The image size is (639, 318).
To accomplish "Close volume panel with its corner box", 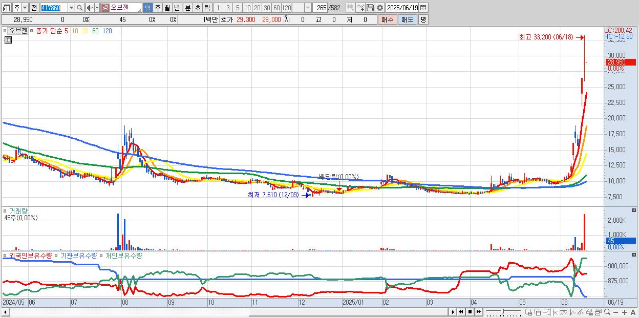I will [633, 210].
